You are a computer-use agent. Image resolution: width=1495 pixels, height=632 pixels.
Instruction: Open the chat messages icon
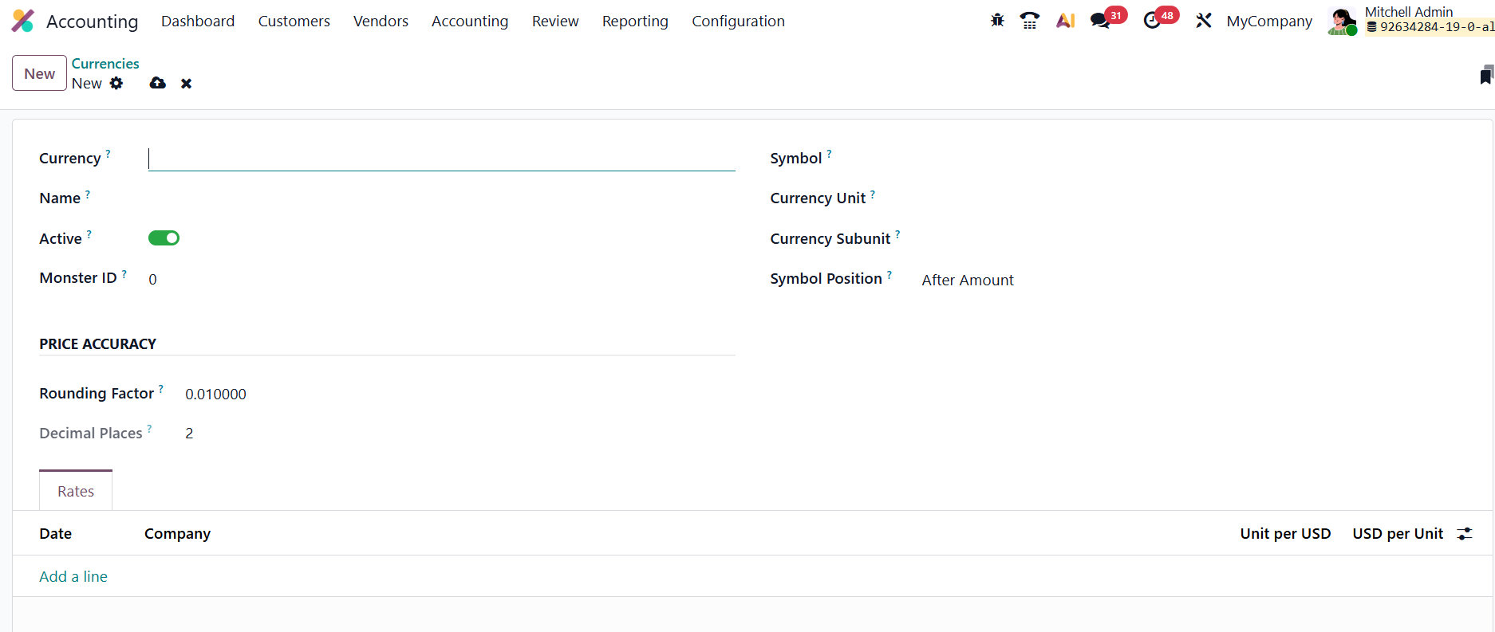coord(1101,21)
